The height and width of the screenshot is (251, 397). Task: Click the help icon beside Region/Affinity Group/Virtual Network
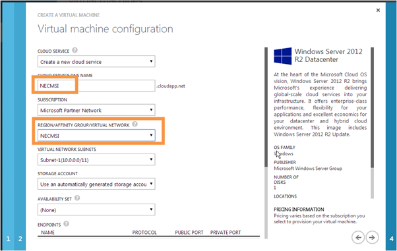click(x=135, y=124)
